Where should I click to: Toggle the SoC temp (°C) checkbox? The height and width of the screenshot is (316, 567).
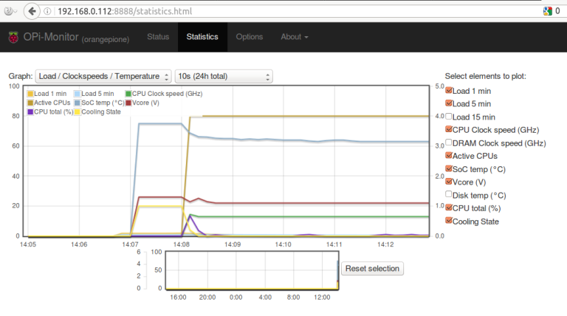tap(449, 169)
